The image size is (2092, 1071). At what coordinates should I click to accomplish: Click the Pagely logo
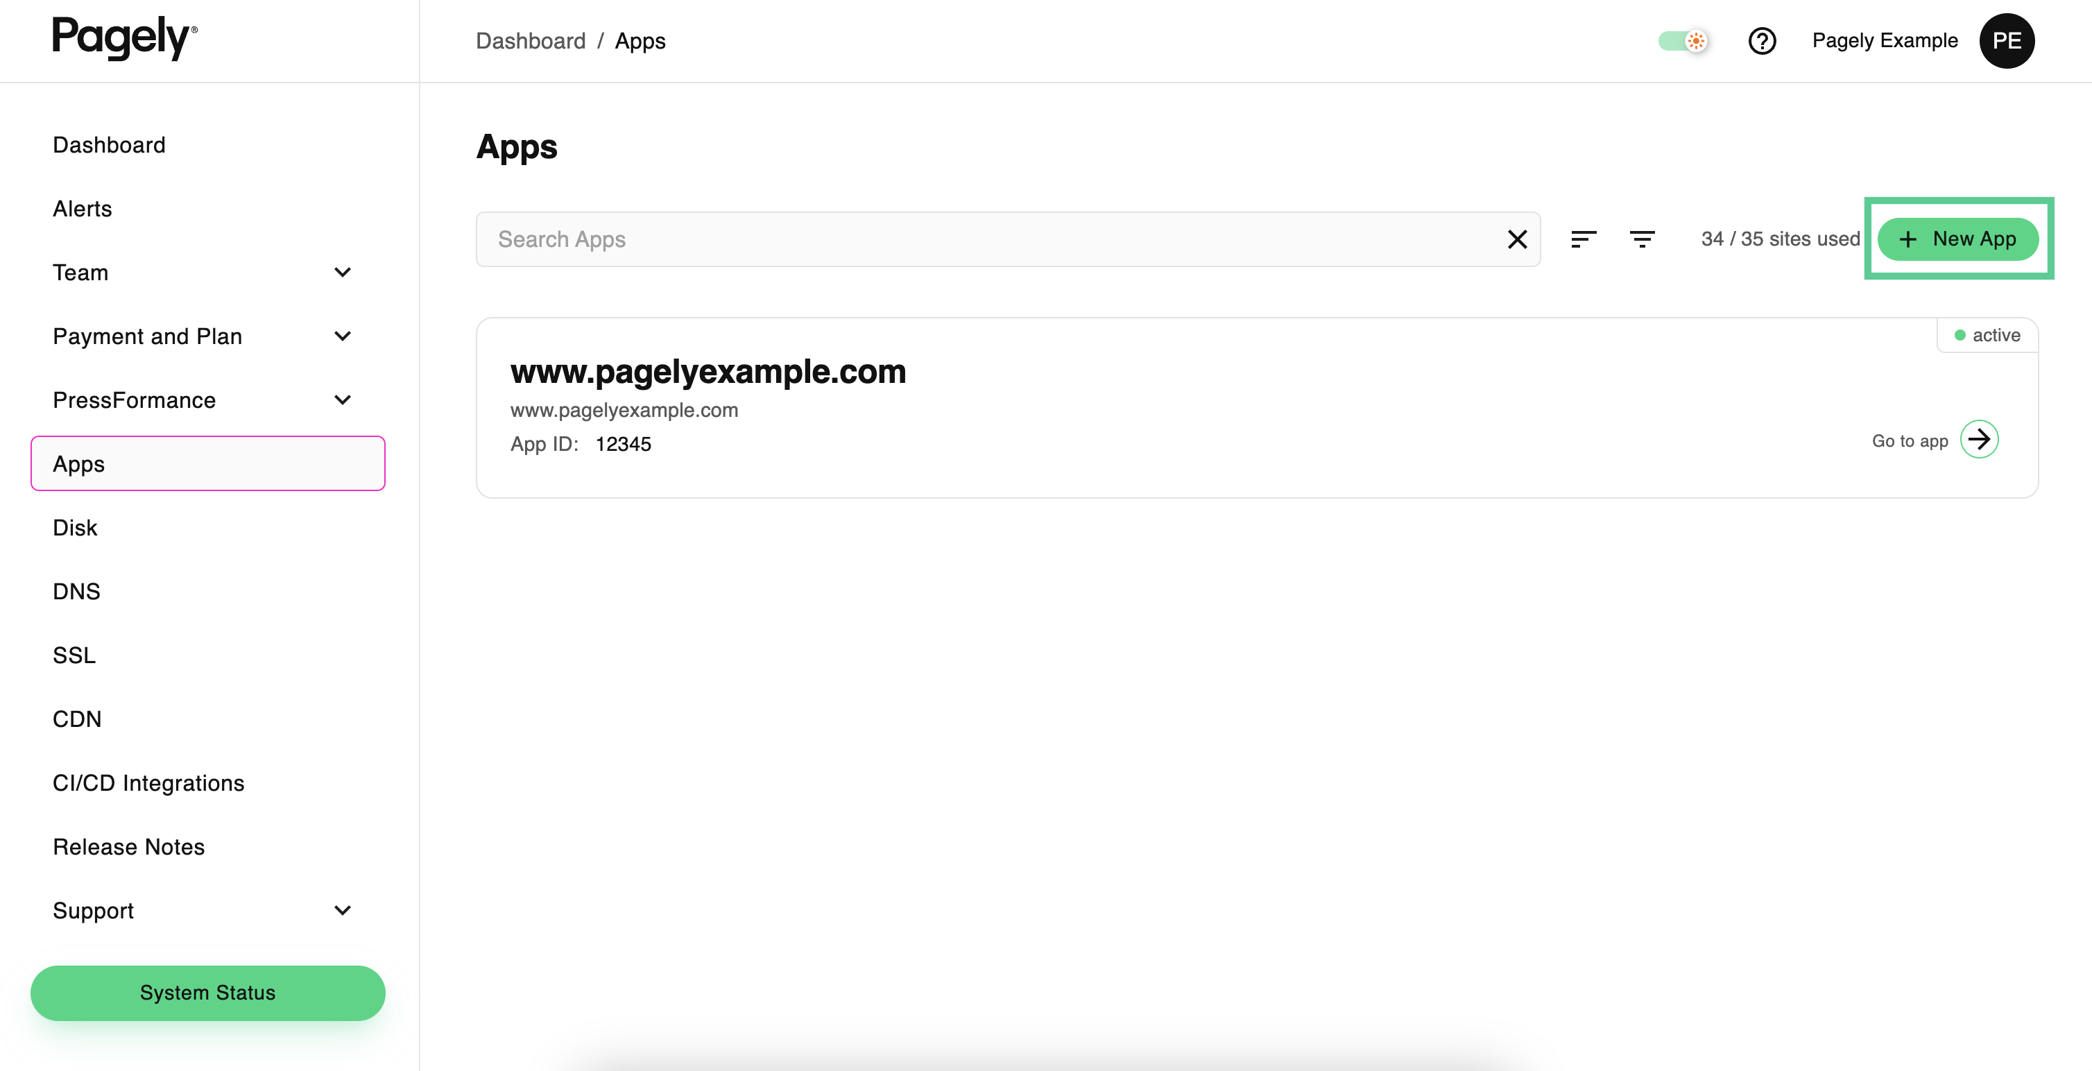click(x=124, y=37)
